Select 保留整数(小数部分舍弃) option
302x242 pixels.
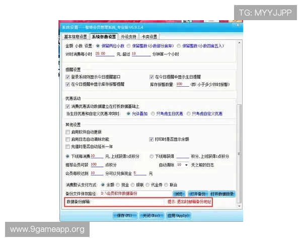pos(128,46)
